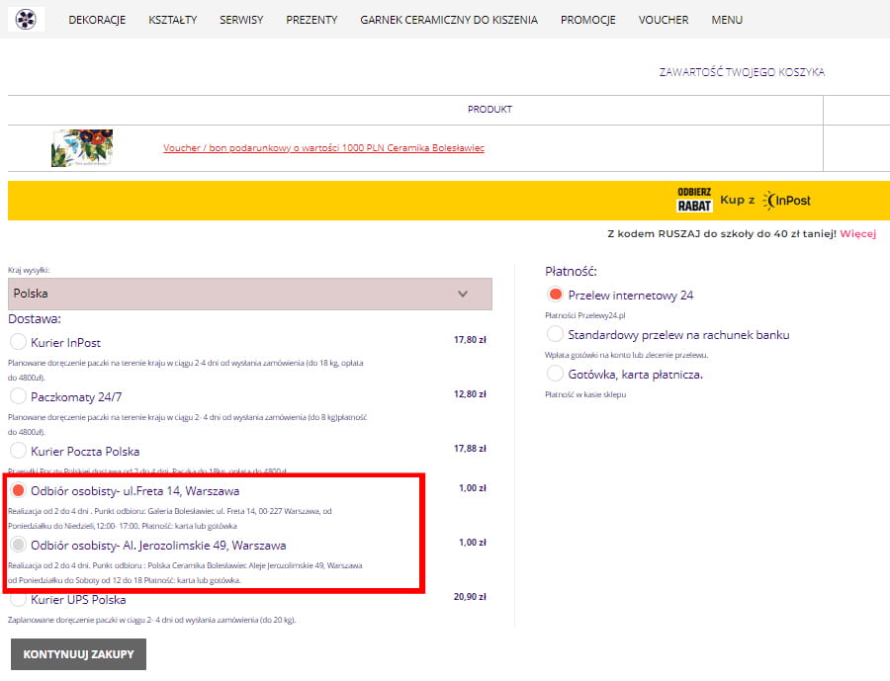Image resolution: width=890 pixels, height=681 pixels.
Task: Click the shop logo icon
Action: pos(26,20)
